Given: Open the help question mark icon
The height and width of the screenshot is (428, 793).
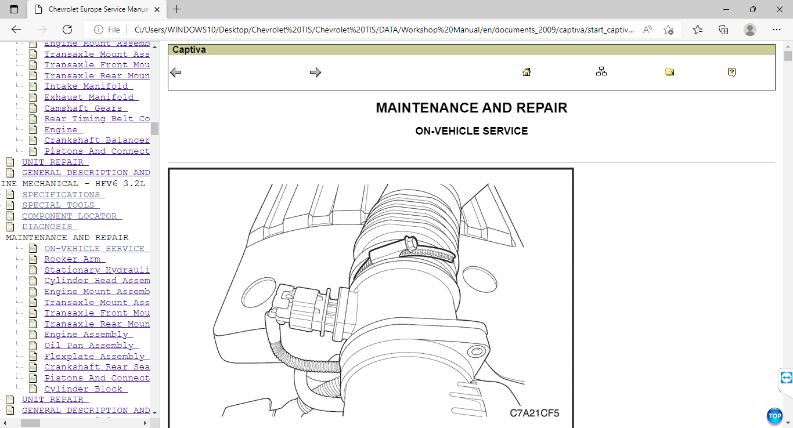Looking at the screenshot, I should 731,72.
